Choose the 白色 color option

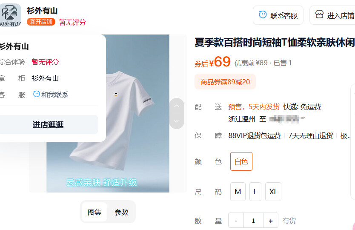(241, 161)
